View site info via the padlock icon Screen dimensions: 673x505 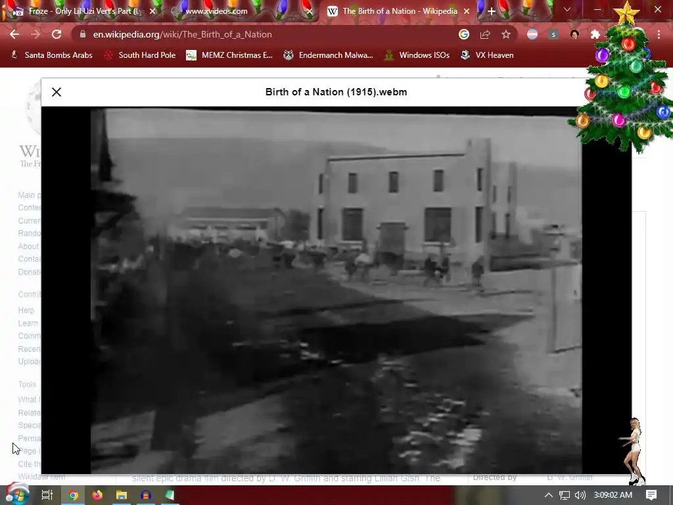tap(83, 34)
